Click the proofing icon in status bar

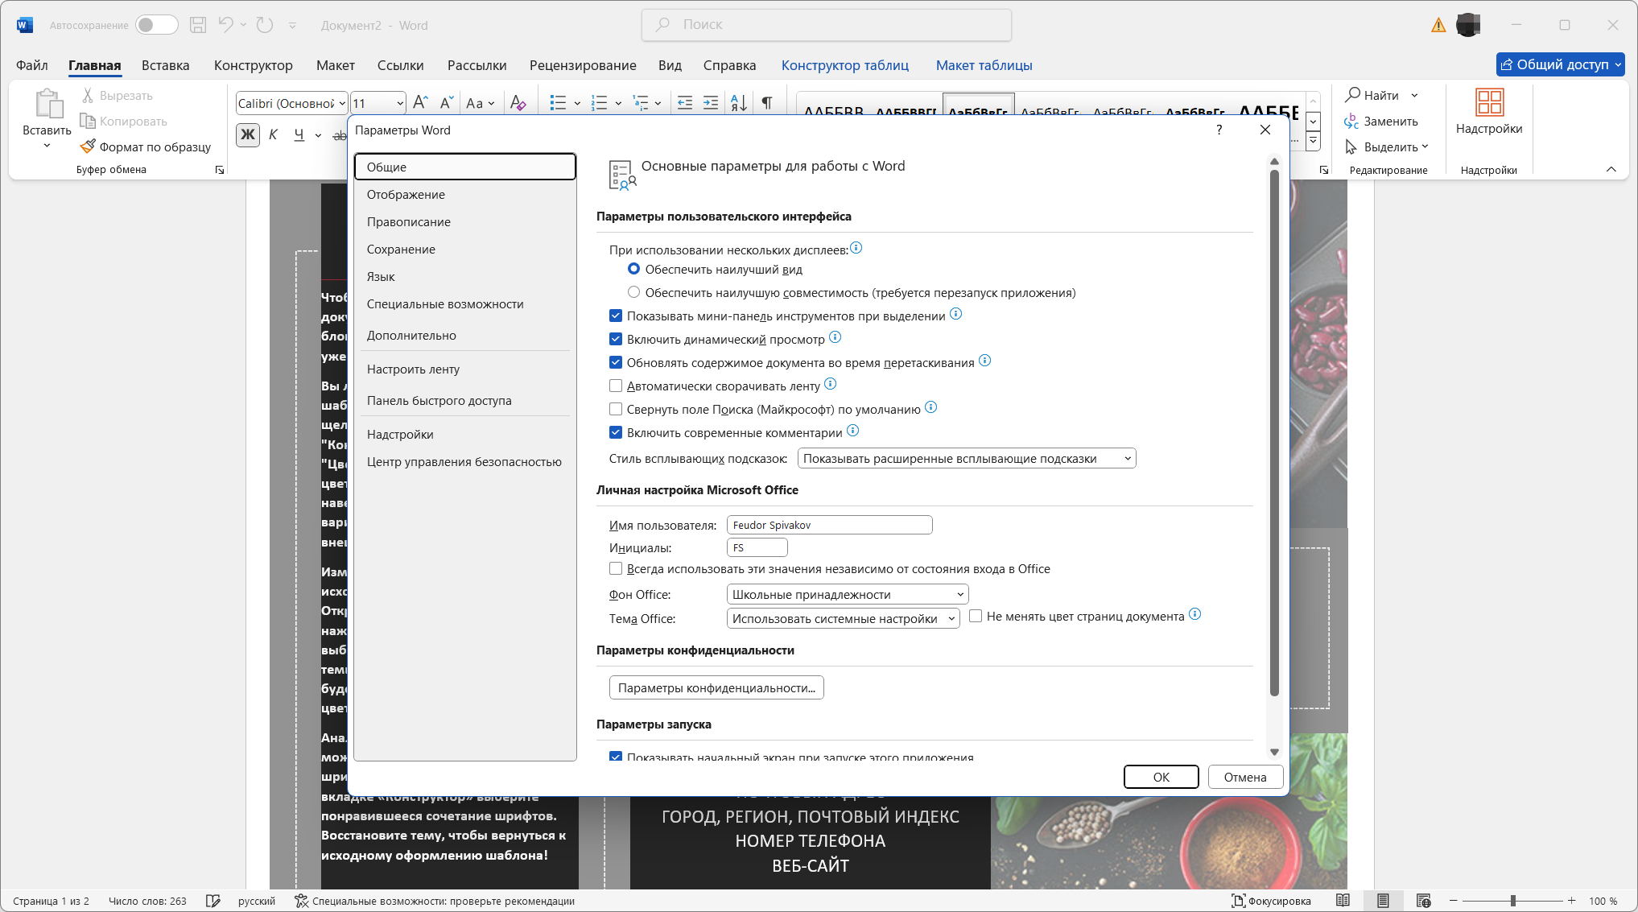(212, 901)
